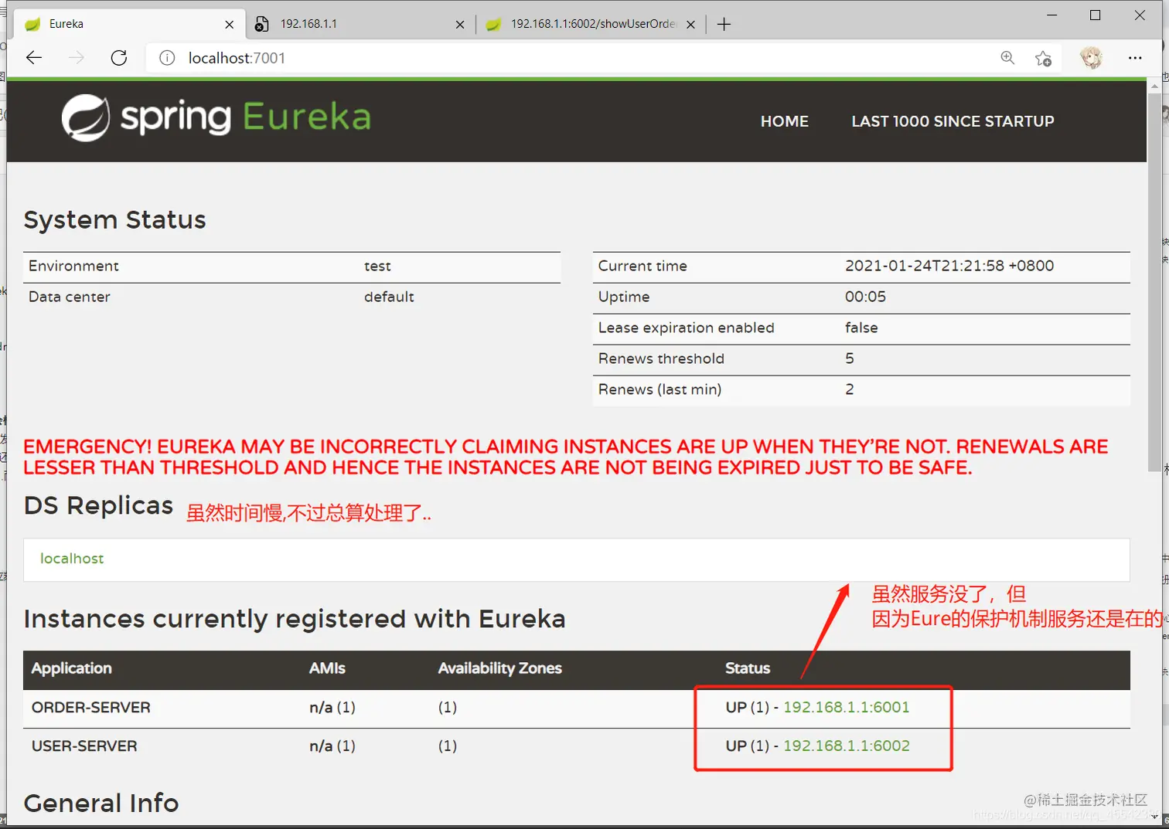This screenshot has height=829, width=1169.
Task: Go back using the browser back arrow
Action: click(x=34, y=58)
